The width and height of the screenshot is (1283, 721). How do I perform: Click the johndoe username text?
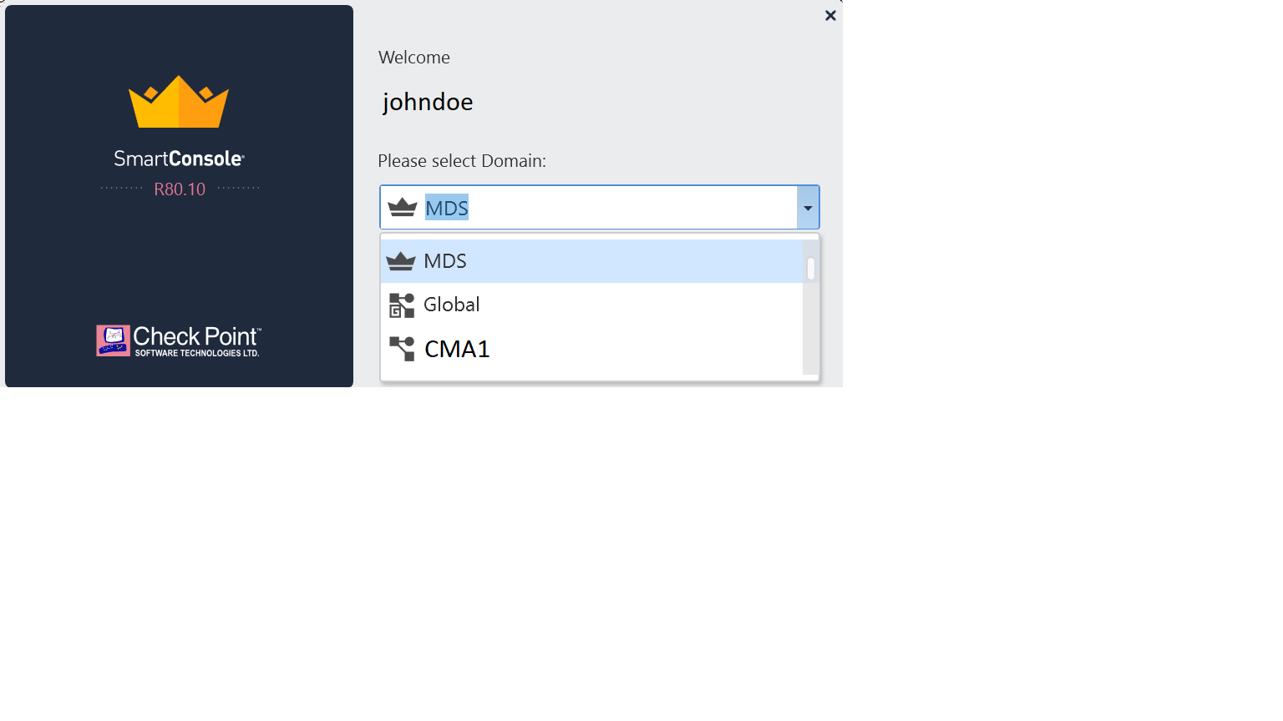tap(428, 102)
